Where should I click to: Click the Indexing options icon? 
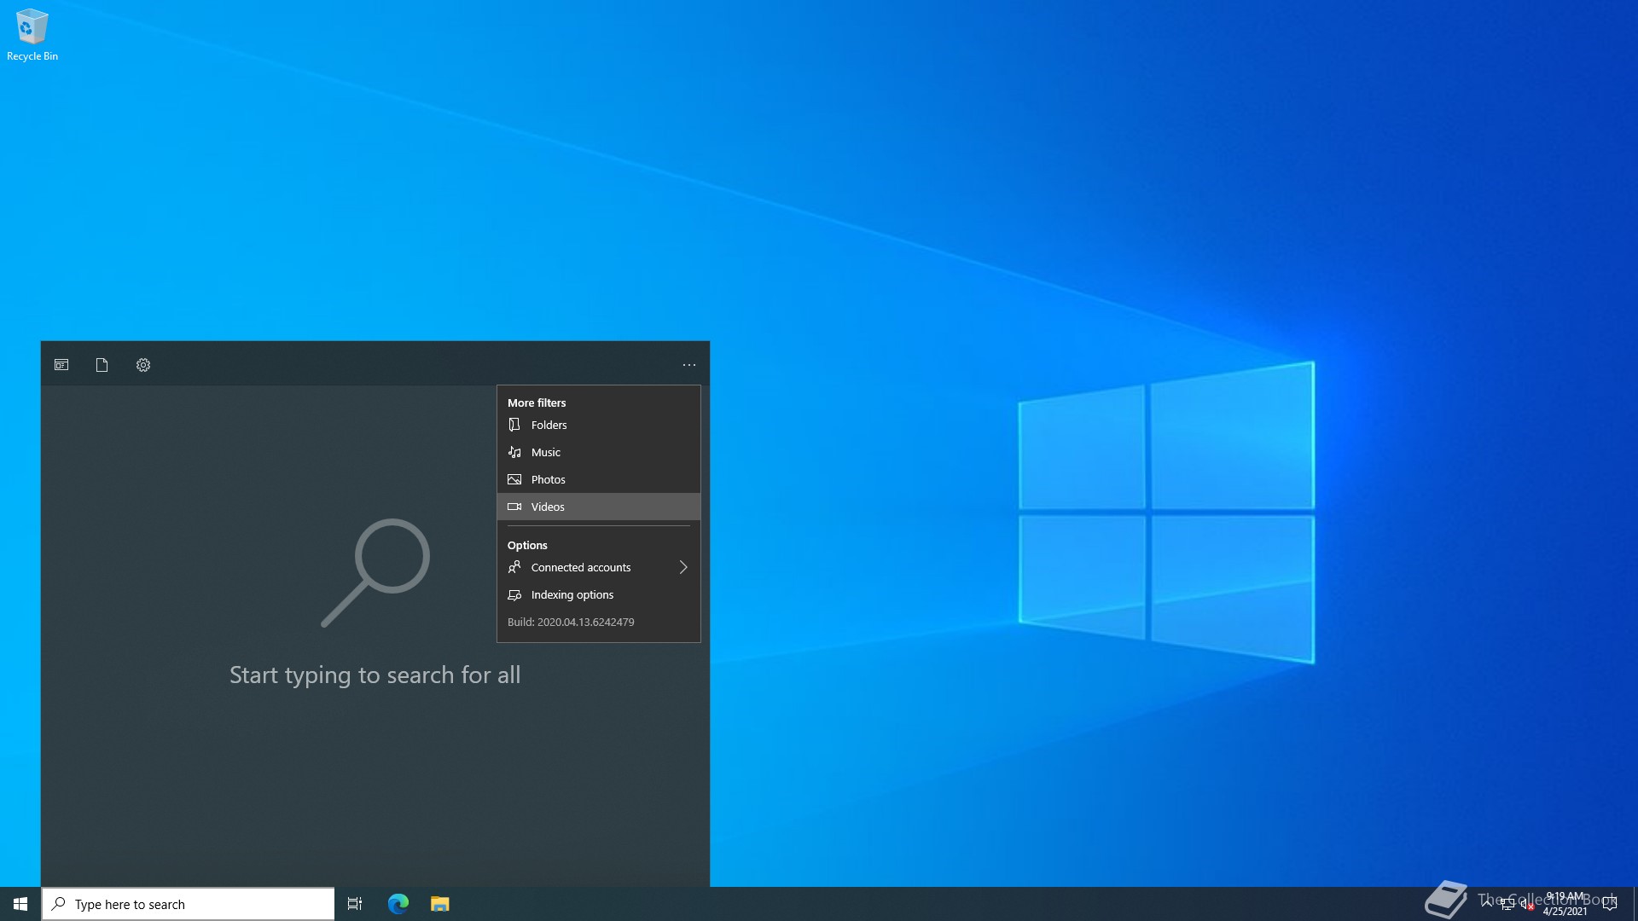[x=514, y=594]
